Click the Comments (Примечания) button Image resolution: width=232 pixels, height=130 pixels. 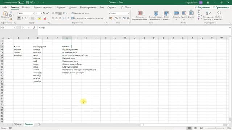221,7
